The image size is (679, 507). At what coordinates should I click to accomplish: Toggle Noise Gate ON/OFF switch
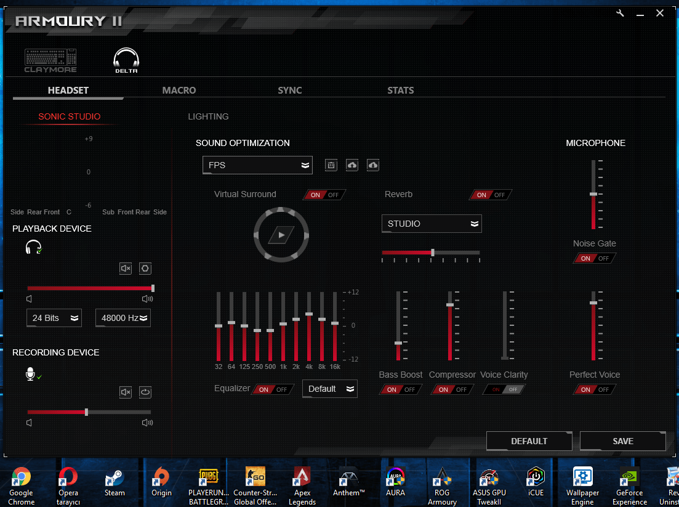point(594,258)
